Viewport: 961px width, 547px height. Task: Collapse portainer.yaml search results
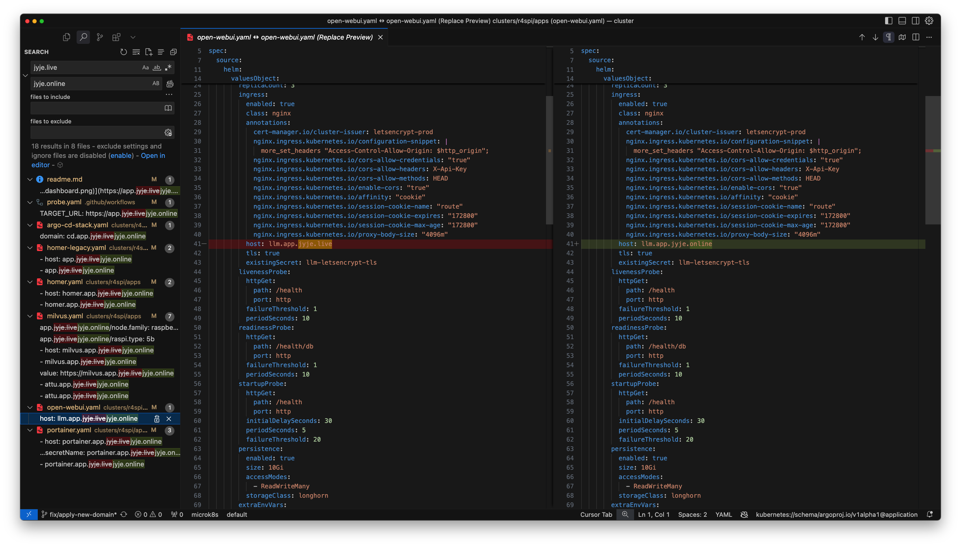click(x=30, y=430)
